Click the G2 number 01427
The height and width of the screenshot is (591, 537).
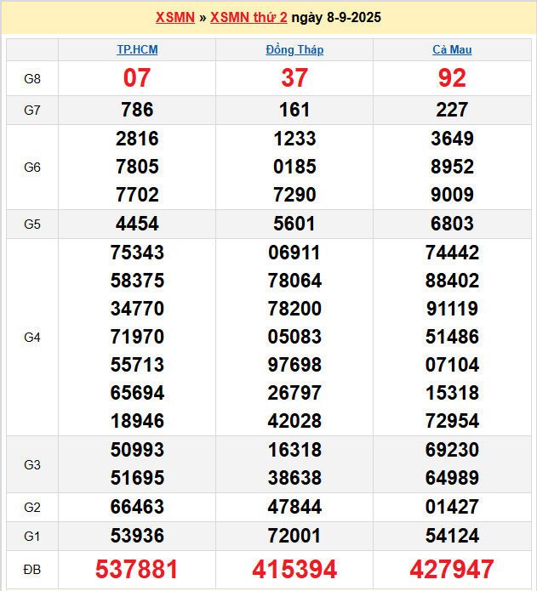pyautogui.click(x=452, y=507)
